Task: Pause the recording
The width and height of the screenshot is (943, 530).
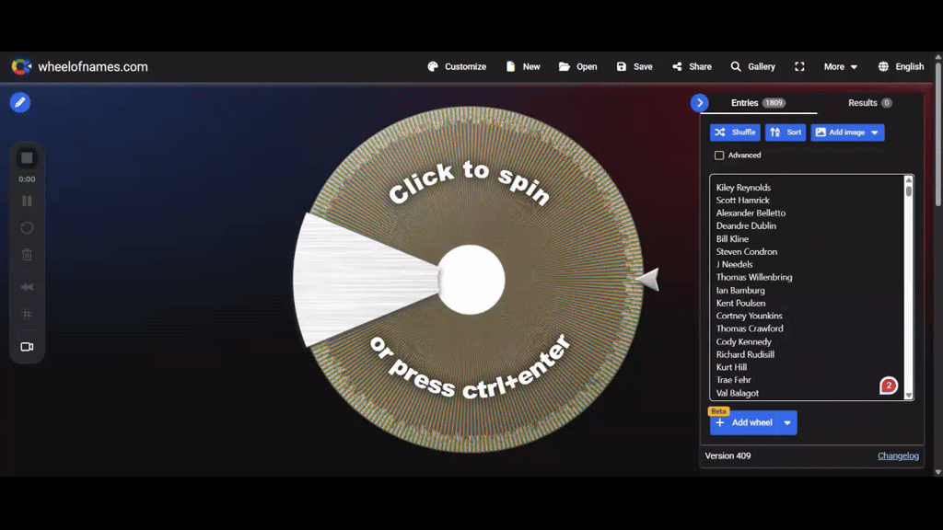Action: point(27,201)
